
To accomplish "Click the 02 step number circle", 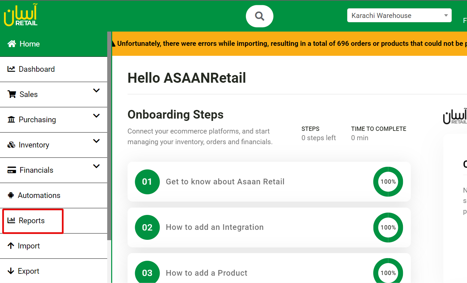I will tap(147, 228).
